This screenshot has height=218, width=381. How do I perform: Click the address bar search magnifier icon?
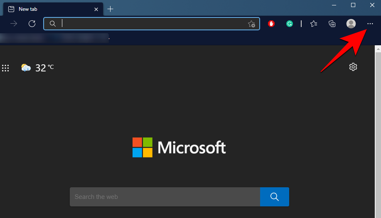[52, 24]
